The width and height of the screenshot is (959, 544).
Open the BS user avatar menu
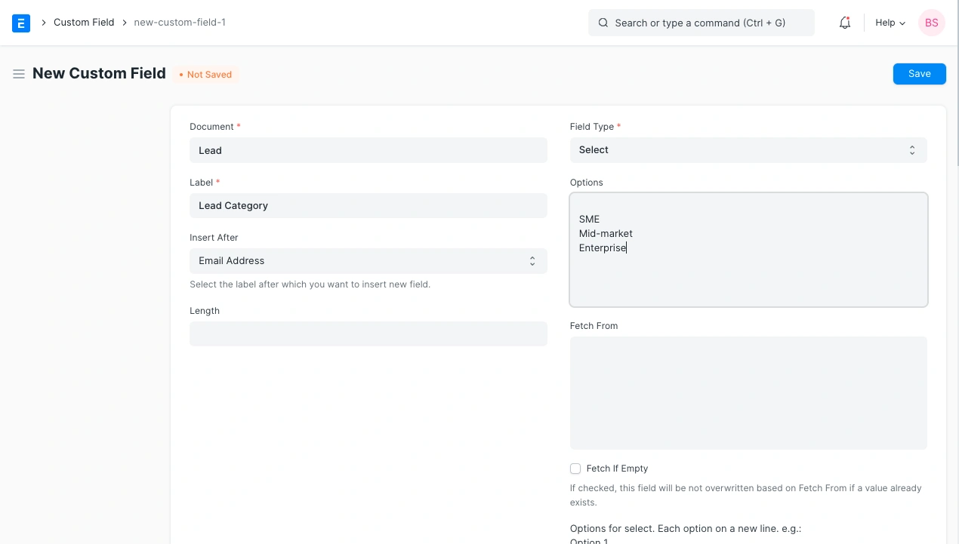(x=931, y=23)
